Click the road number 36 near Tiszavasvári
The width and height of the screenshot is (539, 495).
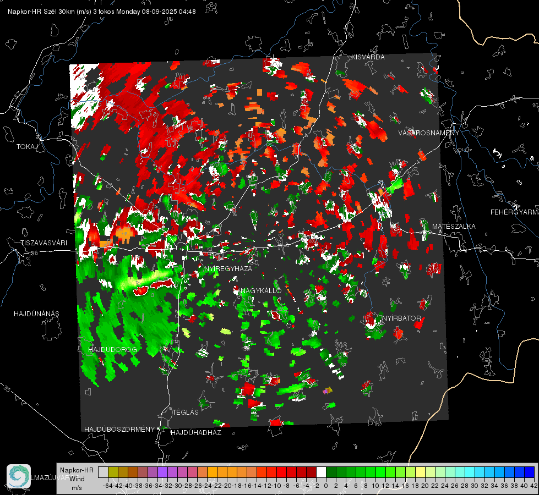coord(34,253)
